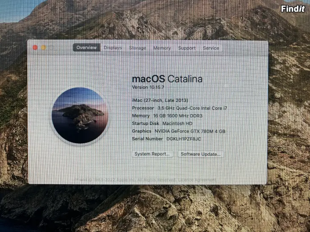This screenshot has height=232, width=310.
Task: Click the Version 10.15.7 text
Action: click(148, 87)
